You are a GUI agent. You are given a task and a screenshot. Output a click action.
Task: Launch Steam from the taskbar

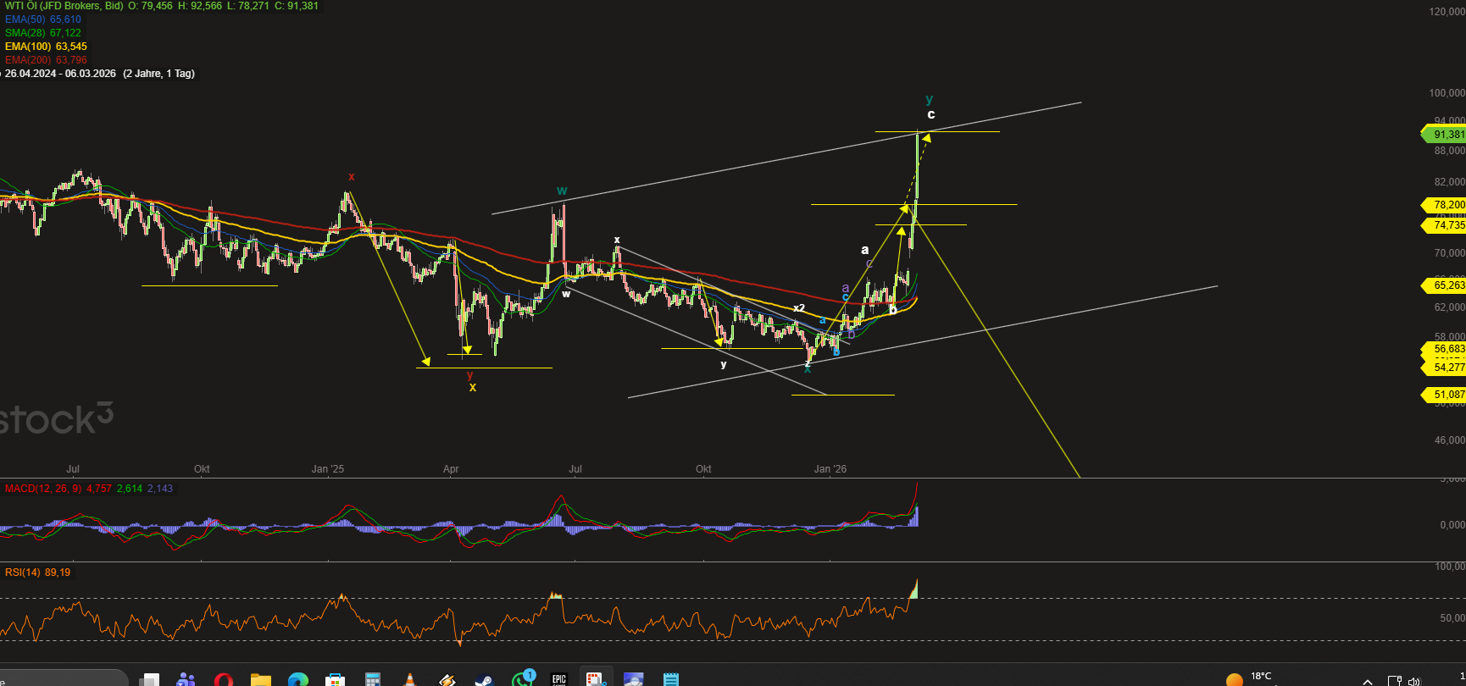coord(484,679)
